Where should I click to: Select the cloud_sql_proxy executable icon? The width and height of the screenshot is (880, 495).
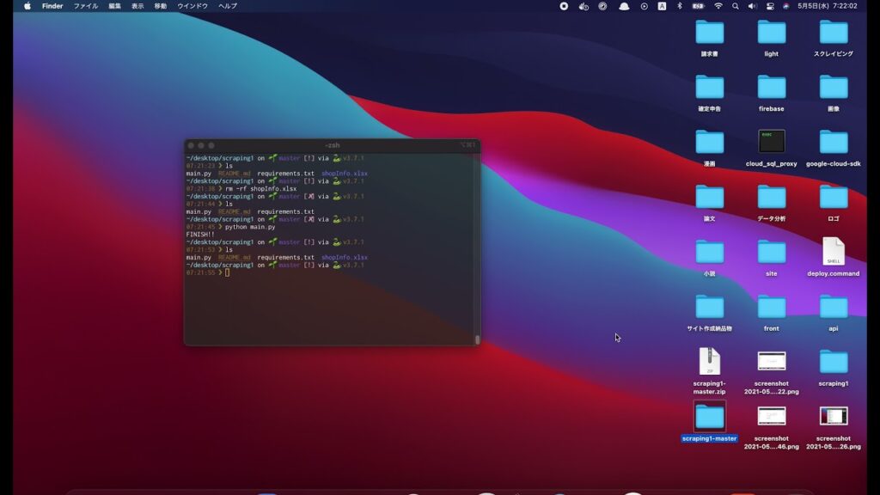pyautogui.click(x=771, y=142)
